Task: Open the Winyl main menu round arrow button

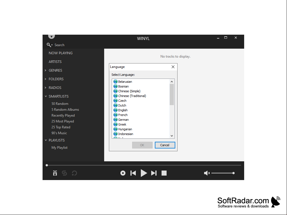Action: (52, 36)
